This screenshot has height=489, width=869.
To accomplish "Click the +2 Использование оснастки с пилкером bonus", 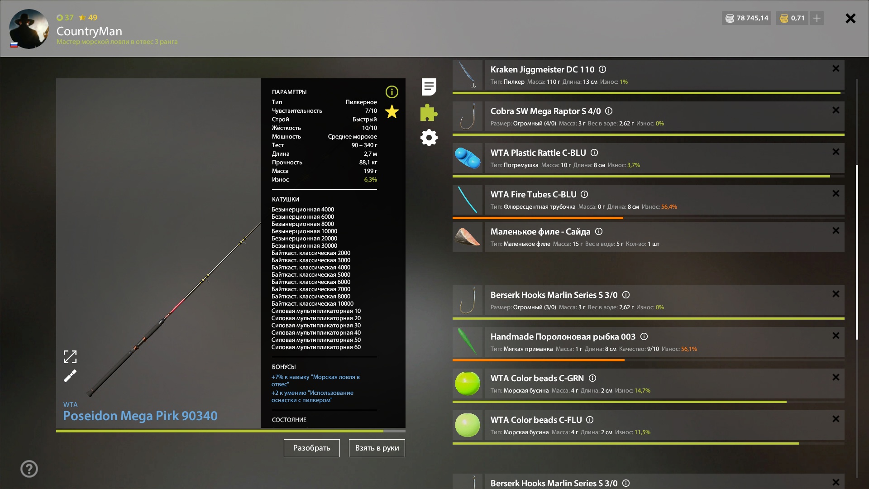I will pos(312,396).
